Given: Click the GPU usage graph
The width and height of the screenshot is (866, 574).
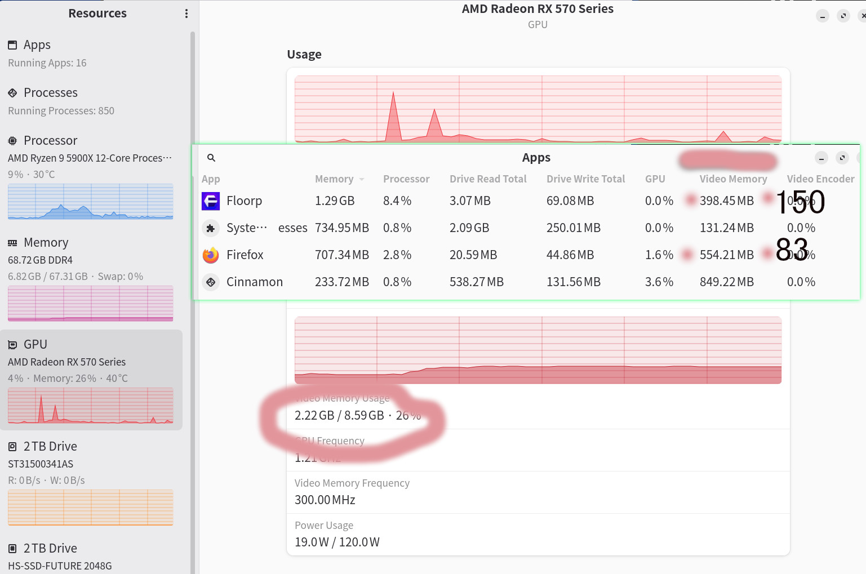Looking at the screenshot, I should [538, 109].
